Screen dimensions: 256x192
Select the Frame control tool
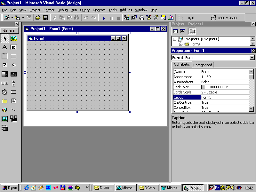5,56
